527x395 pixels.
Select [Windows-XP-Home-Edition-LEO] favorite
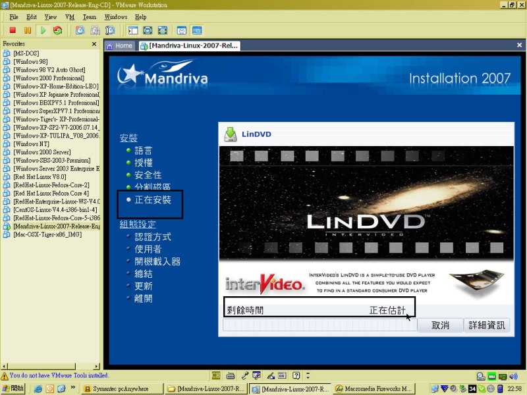(56, 86)
